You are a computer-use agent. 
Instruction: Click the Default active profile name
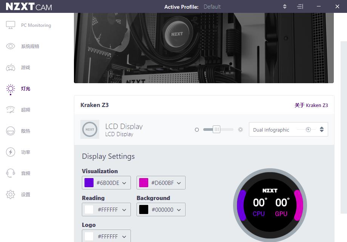(x=212, y=7)
